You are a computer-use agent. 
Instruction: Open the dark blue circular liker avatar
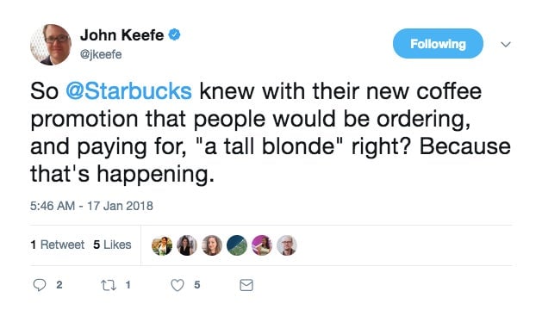coord(237,245)
